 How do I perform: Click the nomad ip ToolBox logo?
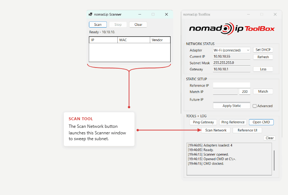click(x=232, y=29)
